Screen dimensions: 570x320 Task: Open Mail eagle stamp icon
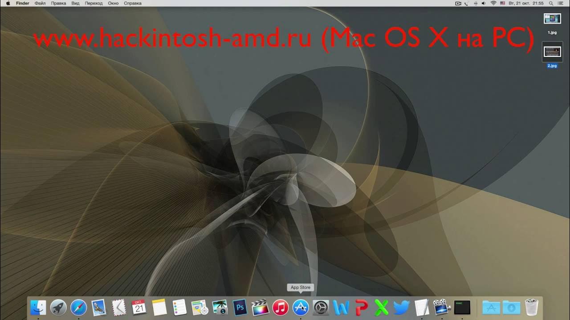tap(99, 307)
